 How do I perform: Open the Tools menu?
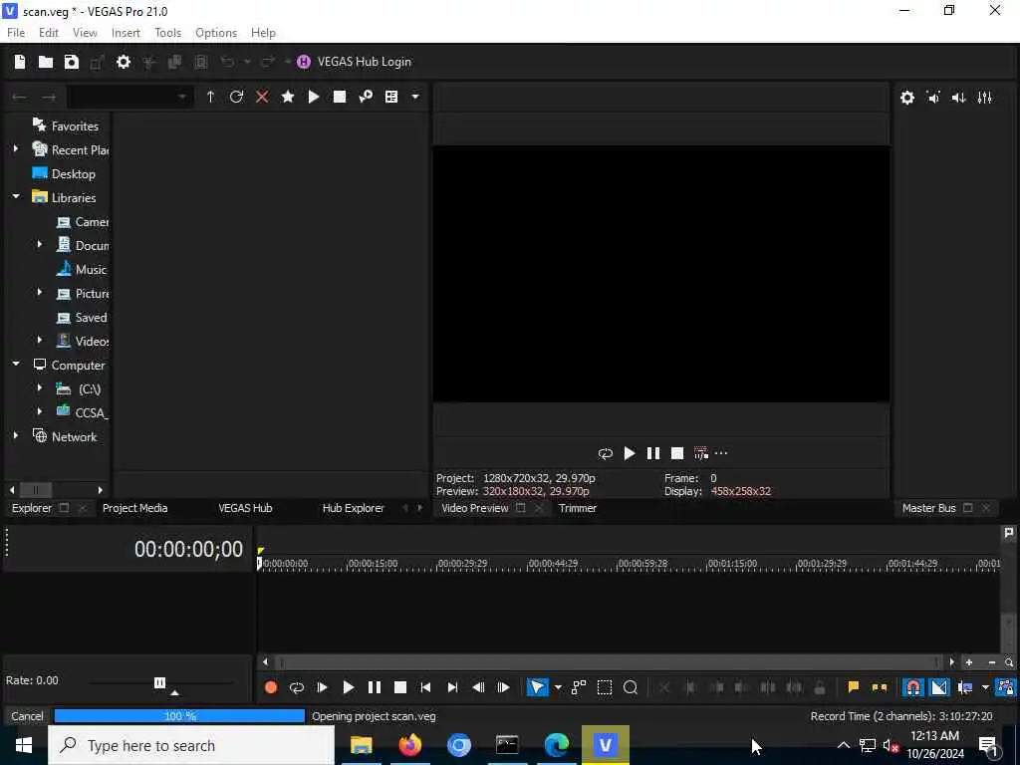[167, 33]
